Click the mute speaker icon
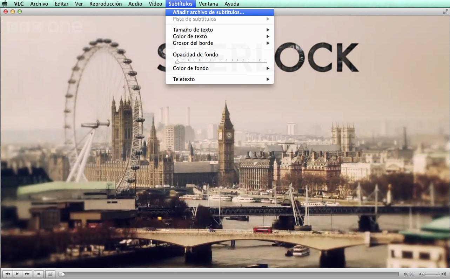This screenshot has height=279, width=450. pos(421,274)
